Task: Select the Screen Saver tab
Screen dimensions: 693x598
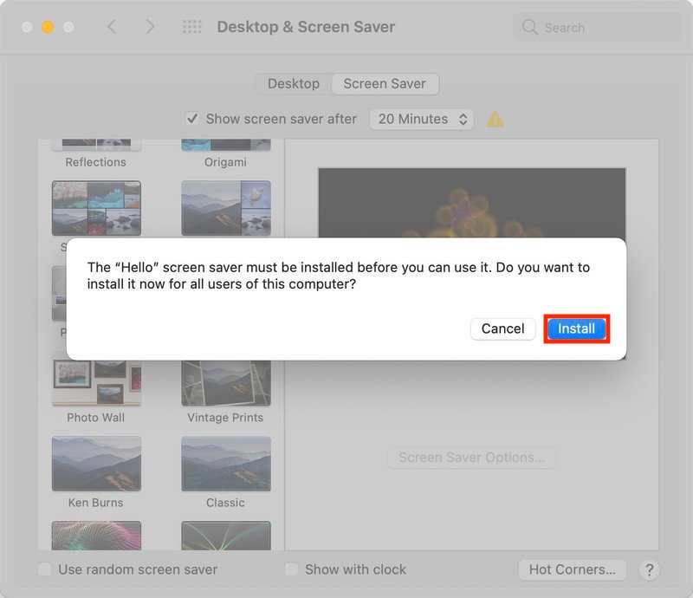Action: pyautogui.click(x=385, y=83)
